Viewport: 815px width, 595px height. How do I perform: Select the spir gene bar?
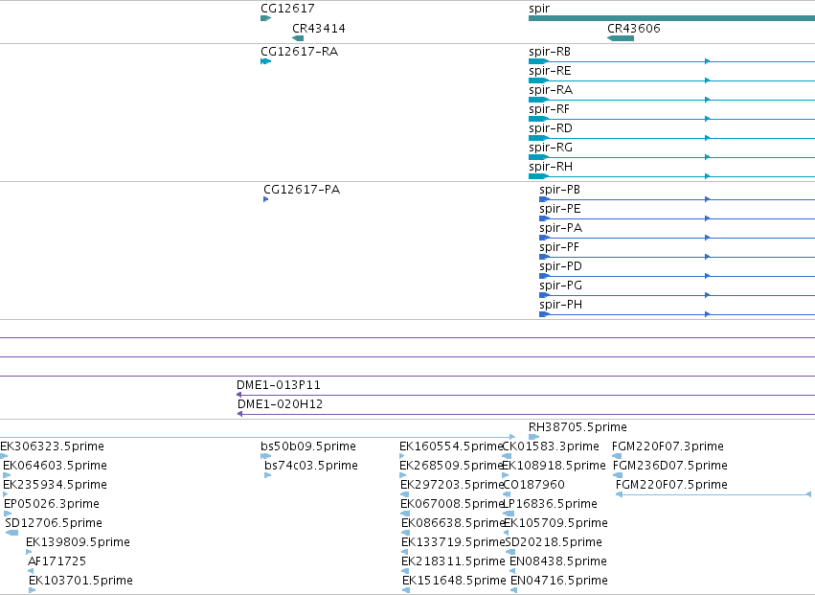(671, 18)
